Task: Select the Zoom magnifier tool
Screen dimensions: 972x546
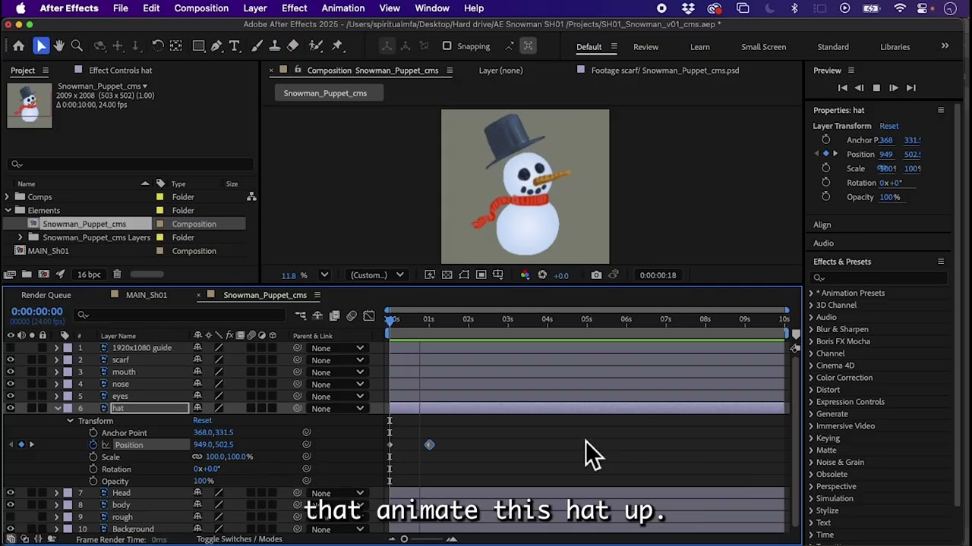Action: tap(77, 46)
